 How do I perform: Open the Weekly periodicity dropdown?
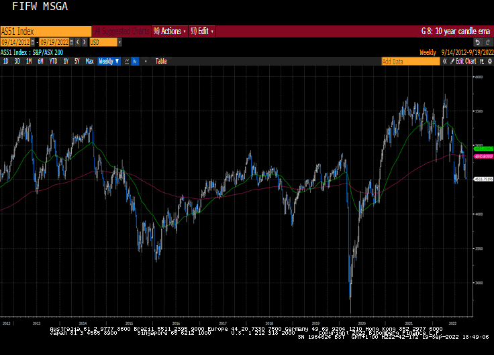[109, 62]
